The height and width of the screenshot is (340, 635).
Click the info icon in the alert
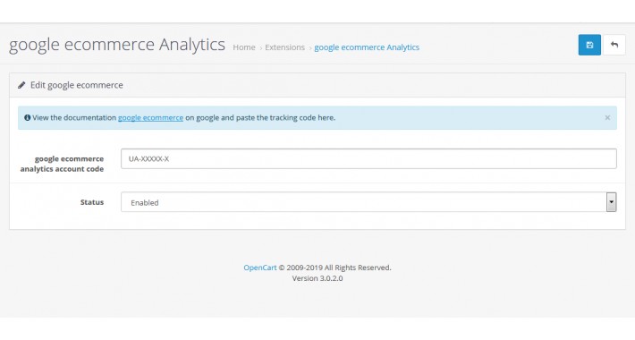pos(27,117)
